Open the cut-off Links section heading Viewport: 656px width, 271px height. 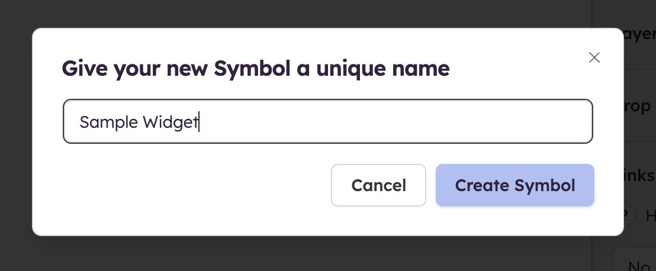click(639, 175)
